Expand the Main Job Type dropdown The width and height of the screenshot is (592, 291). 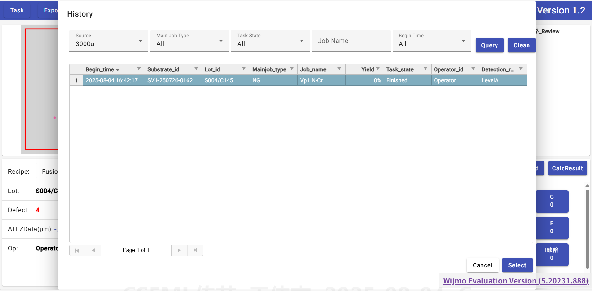click(189, 41)
